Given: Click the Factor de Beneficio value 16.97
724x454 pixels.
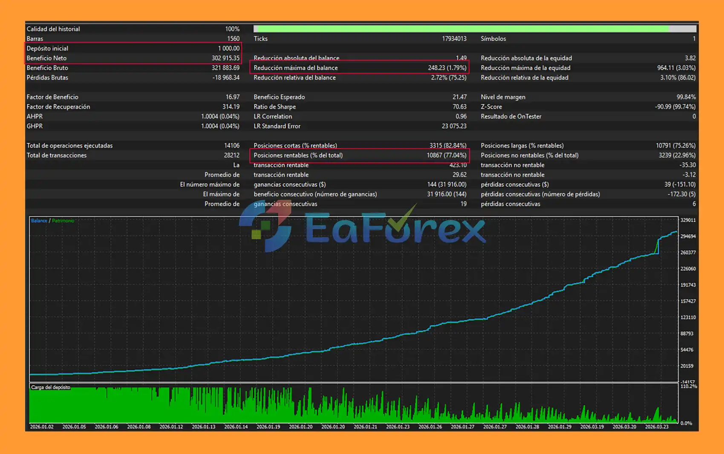Looking at the screenshot, I should coord(232,97).
